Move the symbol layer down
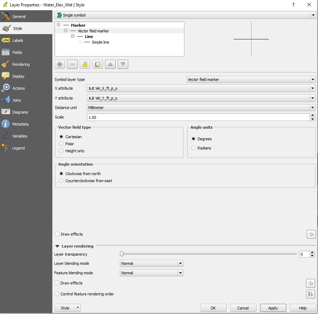318x314 pixels. click(123, 64)
